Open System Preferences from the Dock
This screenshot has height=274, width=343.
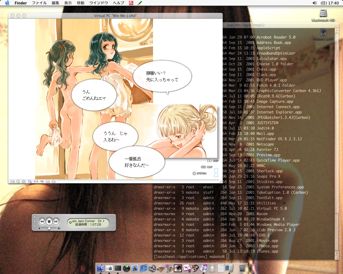pos(109,268)
